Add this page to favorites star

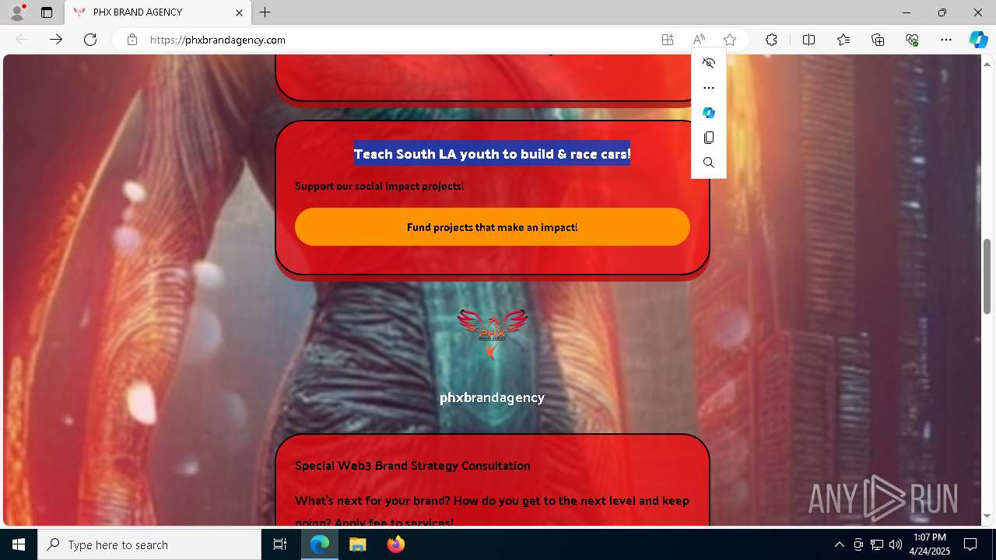tap(730, 40)
